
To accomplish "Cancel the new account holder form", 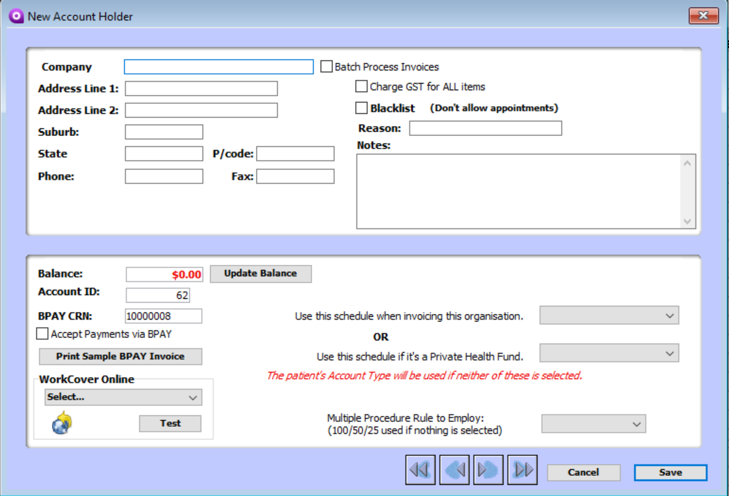I will point(584,472).
